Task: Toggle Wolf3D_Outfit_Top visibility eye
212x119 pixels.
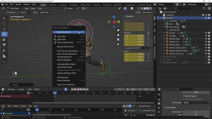Action: (206, 54)
